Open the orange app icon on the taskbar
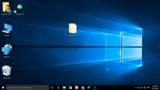Image resolution: width=160 pixels, height=90 pixels. [76, 87]
